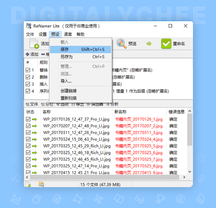Open the 筛选器 dropdown in the files toolbar

tap(95, 104)
